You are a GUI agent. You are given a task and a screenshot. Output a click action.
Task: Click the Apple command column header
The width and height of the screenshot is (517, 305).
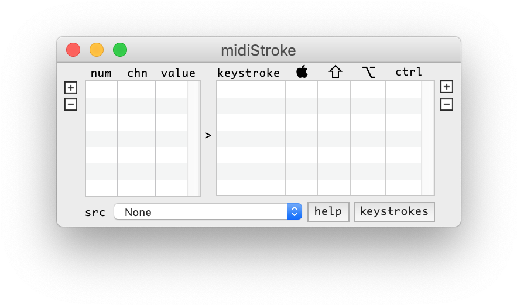[x=302, y=71]
